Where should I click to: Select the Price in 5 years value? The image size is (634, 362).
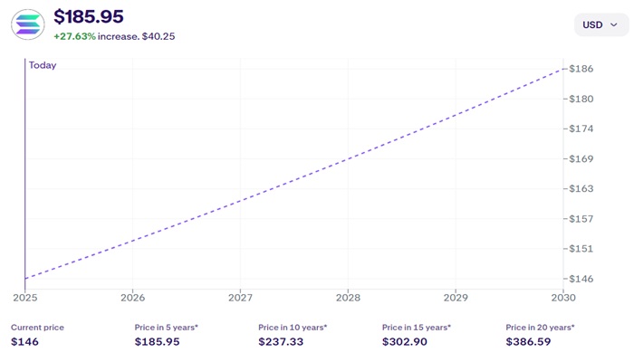pos(157,342)
